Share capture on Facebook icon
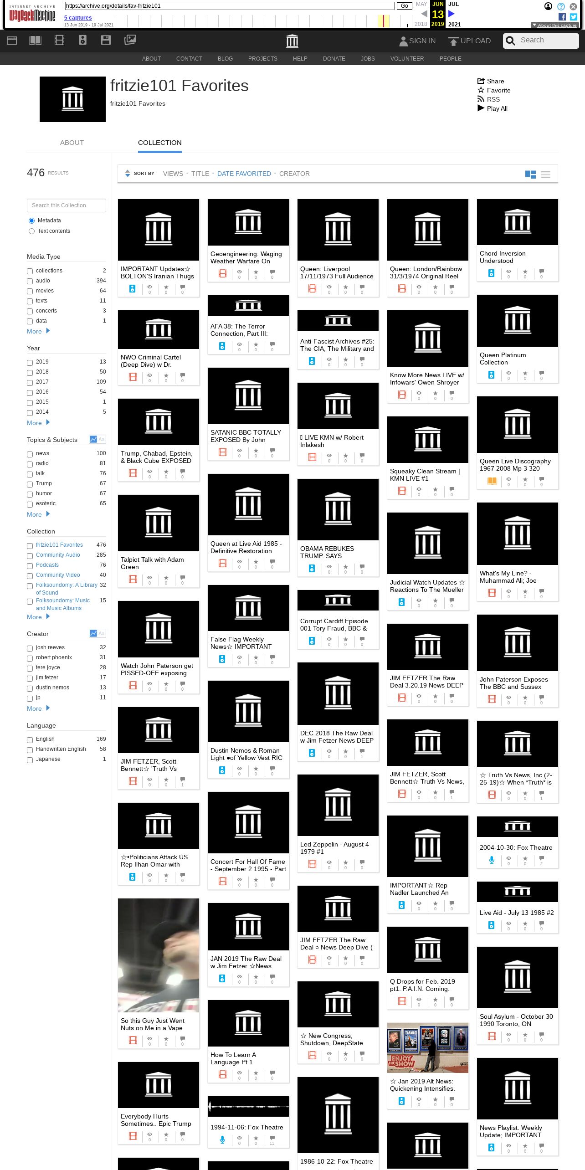585x1170 pixels. pos(562,17)
